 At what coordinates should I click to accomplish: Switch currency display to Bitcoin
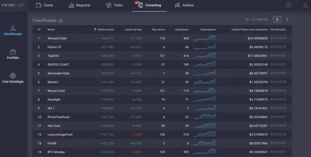point(277,19)
